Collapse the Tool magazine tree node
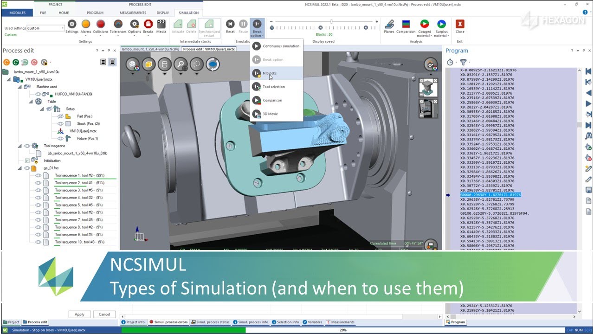Image resolution: width=594 pixels, height=334 pixels. pyautogui.click(x=20, y=146)
